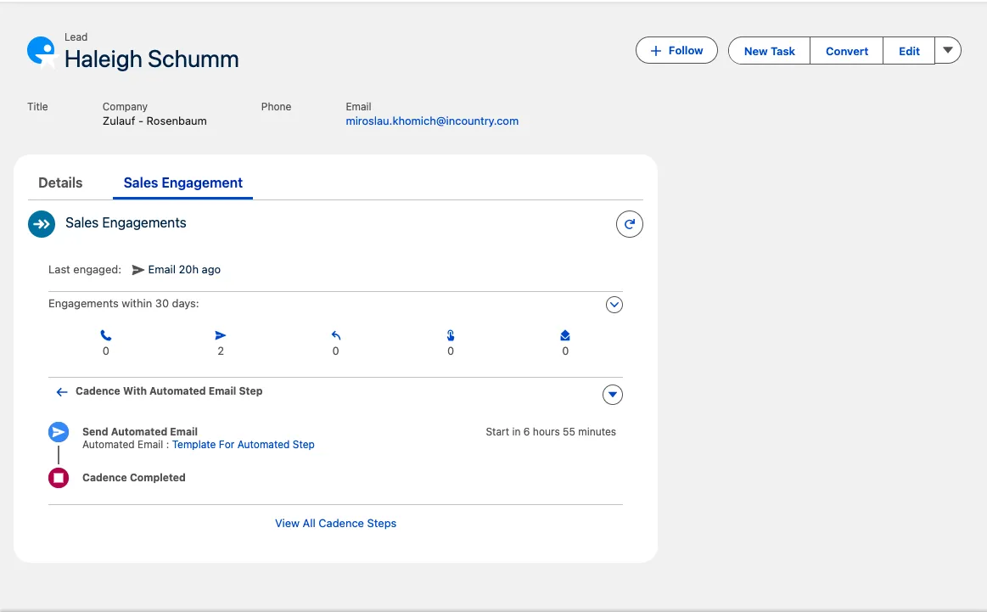The image size is (987, 612).
Task: Select the Sales Engagement tab
Action: (x=183, y=182)
